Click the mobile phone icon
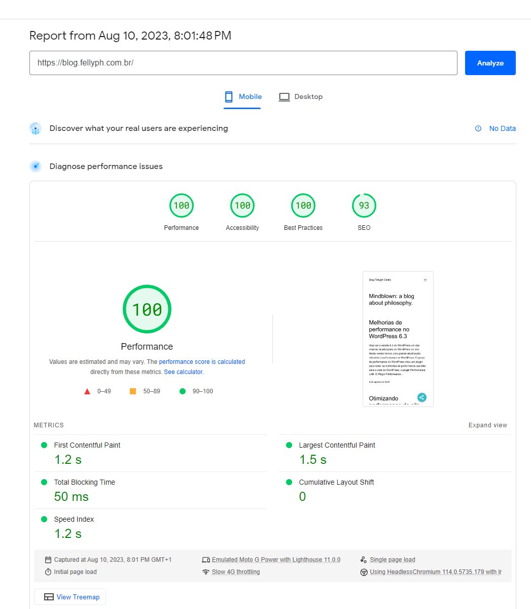Screen dimensions: 531x609 pyautogui.click(x=229, y=97)
